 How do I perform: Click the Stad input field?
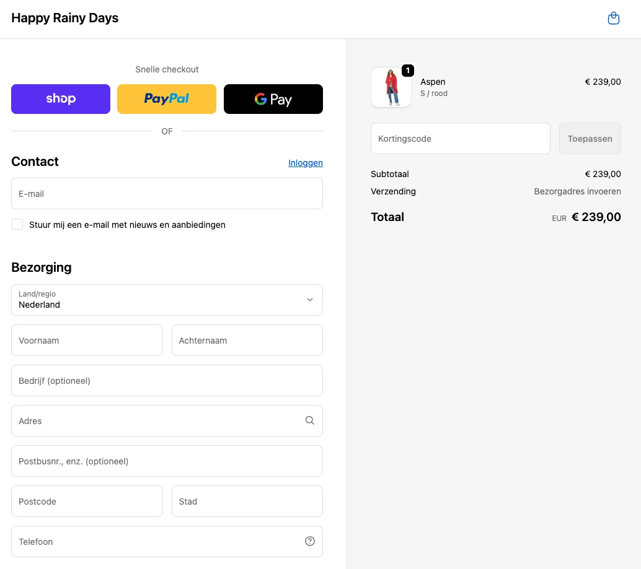[247, 502]
